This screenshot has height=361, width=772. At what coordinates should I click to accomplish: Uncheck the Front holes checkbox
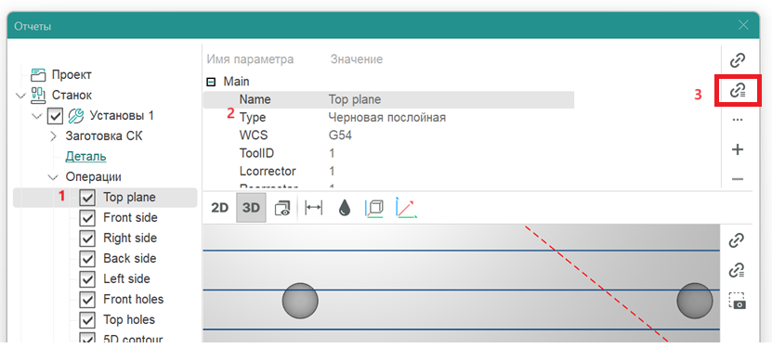87,300
